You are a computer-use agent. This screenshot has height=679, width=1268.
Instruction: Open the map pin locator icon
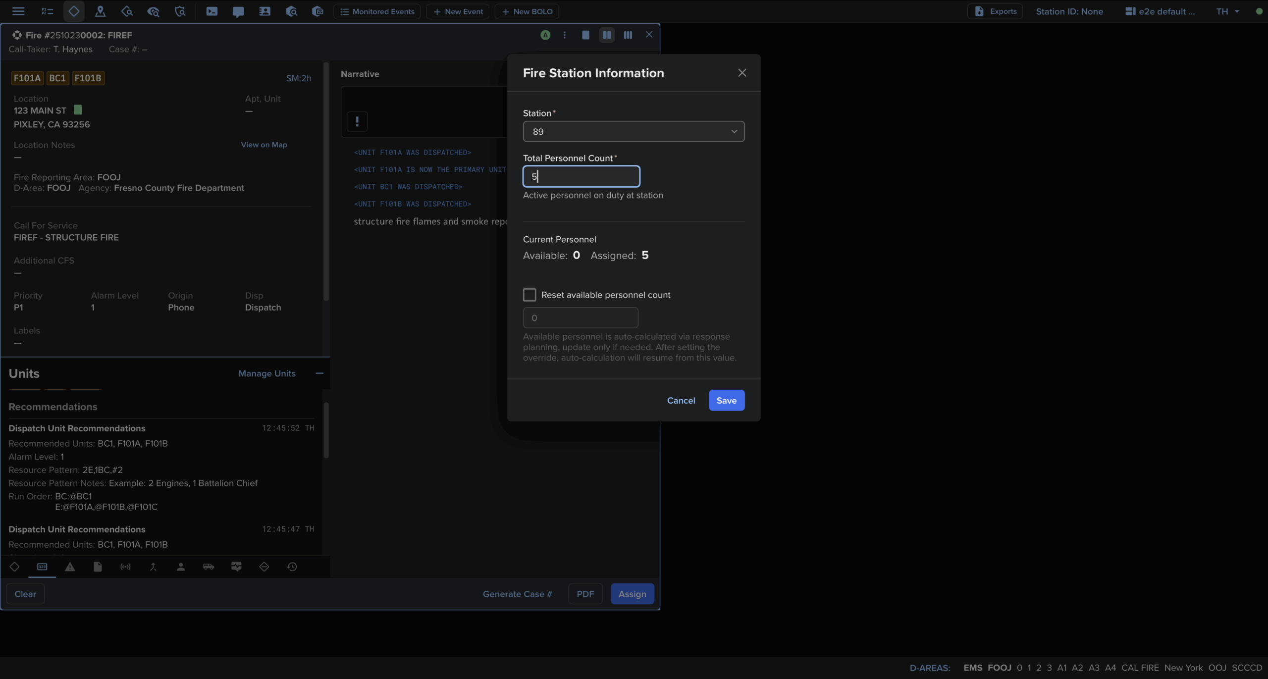(x=100, y=11)
